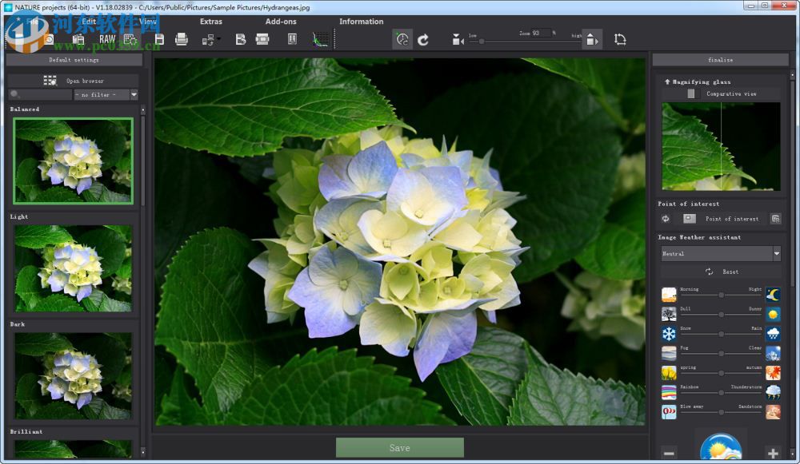Click the Default settings button
Screen dimensions: 800x464
point(74,60)
